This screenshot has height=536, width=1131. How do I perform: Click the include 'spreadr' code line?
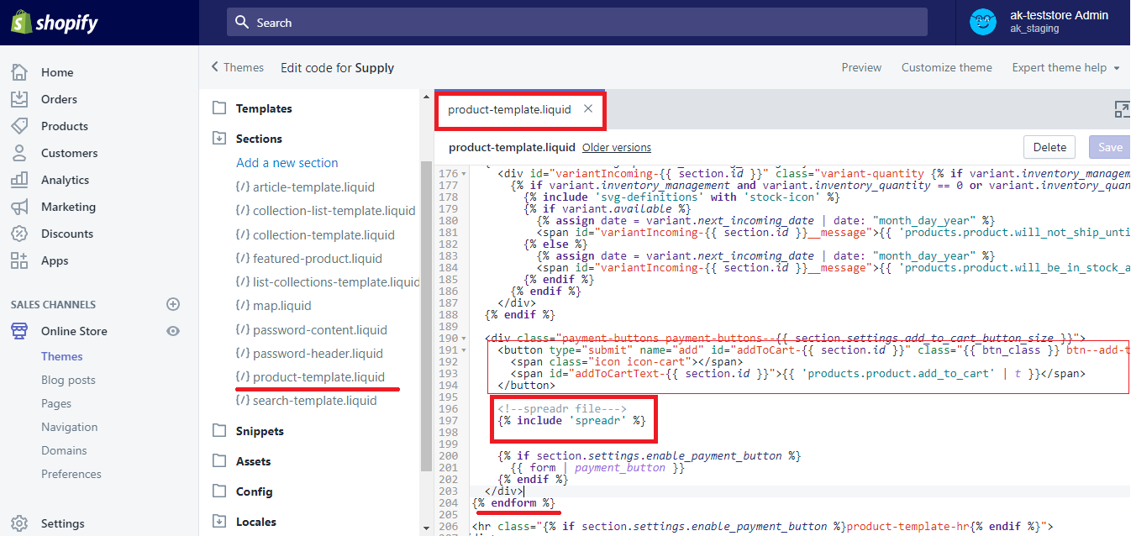tap(571, 420)
